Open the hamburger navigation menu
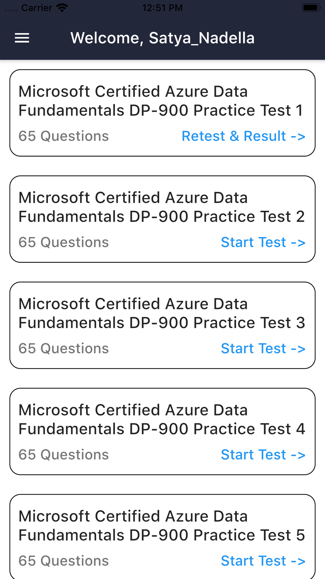The width and height of the screenshot is (325, 579). (22, 38)
